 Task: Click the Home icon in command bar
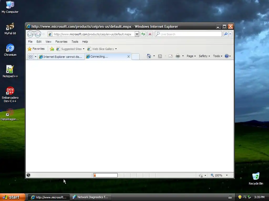tap(149, 56)
